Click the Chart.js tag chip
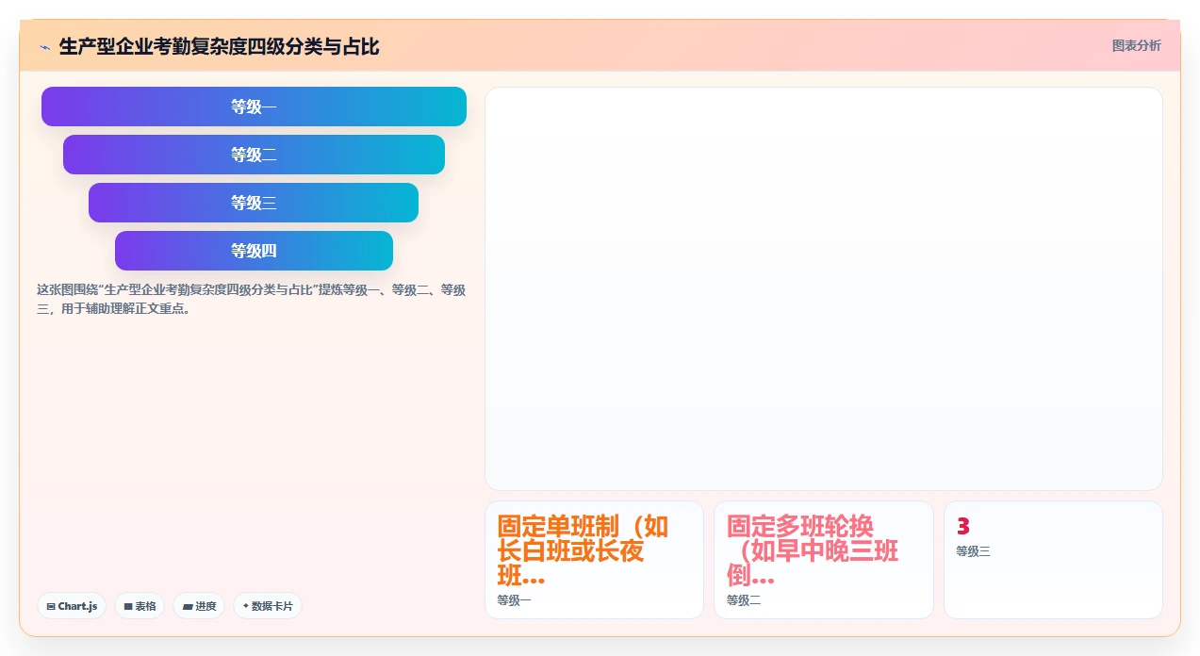Viewport: 1200px width, 656px height. pyautogui.click(x=72, y=606)
